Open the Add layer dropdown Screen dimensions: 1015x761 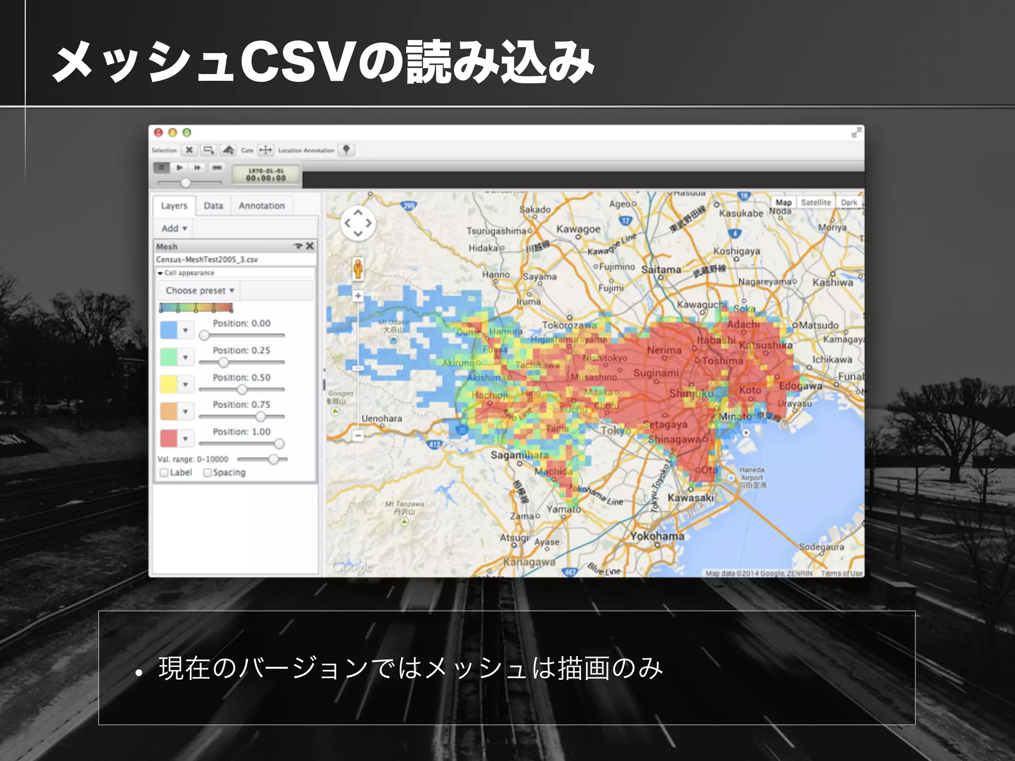point(174,228)
